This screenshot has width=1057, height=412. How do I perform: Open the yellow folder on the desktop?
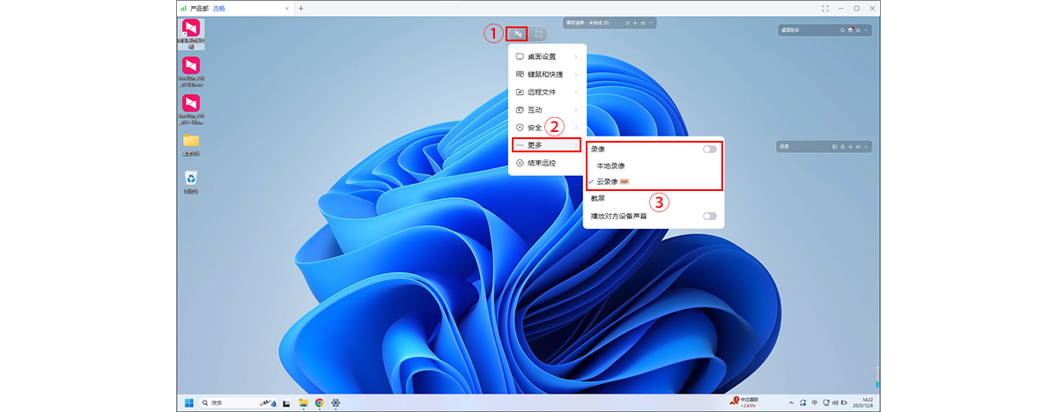coord(191,142)
